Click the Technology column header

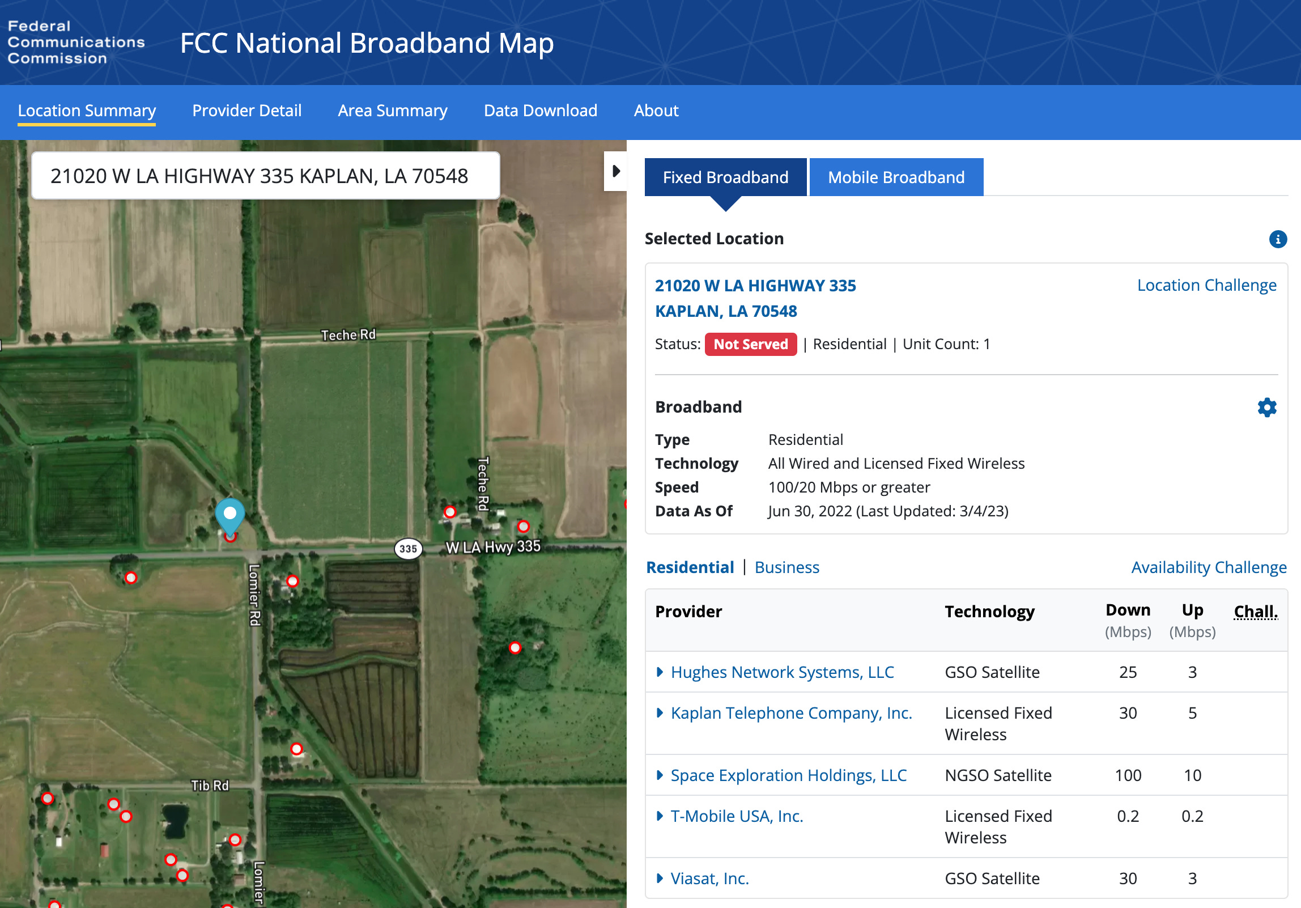(x=989, y=612)
